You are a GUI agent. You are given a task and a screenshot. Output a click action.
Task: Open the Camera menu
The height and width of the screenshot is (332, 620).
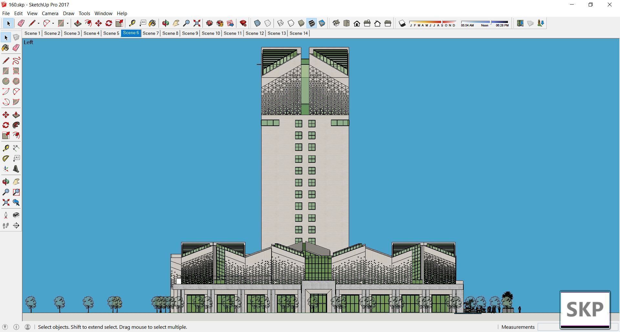[x=50, y=14]
